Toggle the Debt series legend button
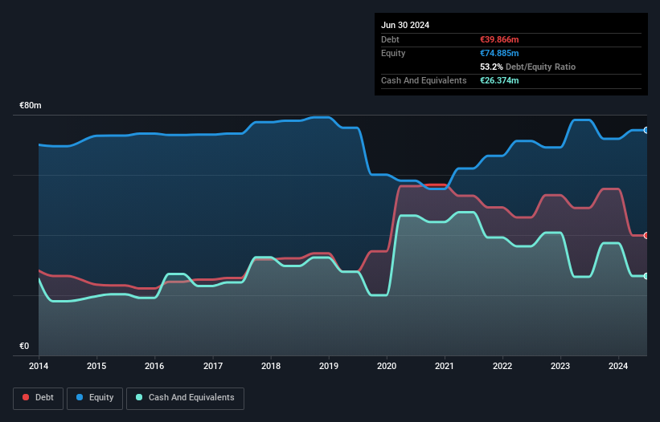 (x=39, y=398)
